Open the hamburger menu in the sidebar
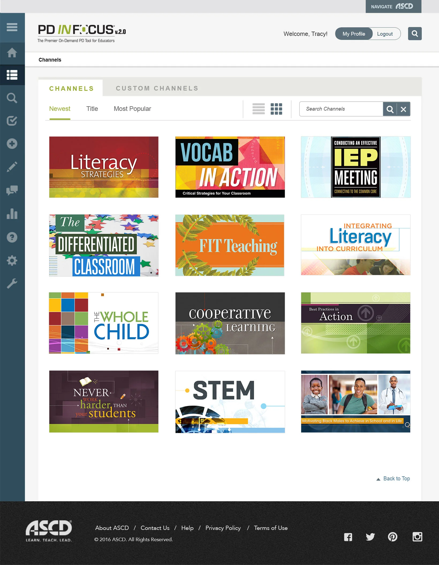The height and width of the screenshot is (565, 439). click(x=12, y=27)
